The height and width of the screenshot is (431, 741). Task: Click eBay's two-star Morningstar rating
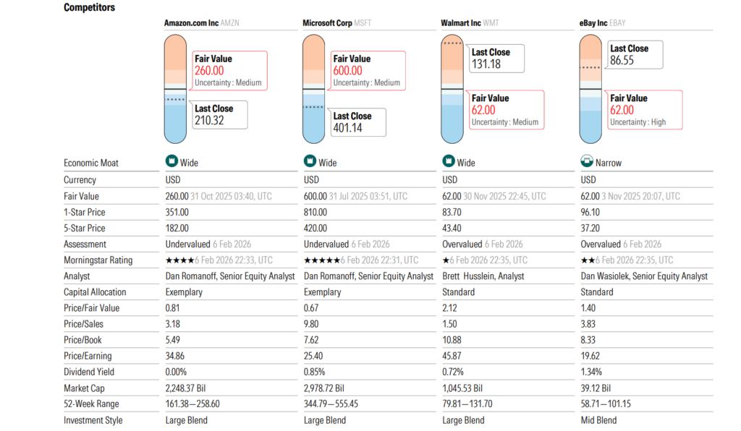pyautogui.click(x=585, y=260)
